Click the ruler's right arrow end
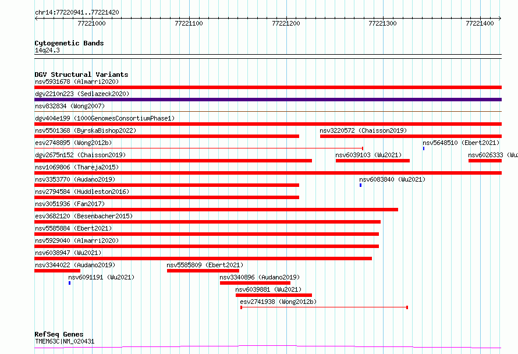518x354 pixels. (500, 18)
